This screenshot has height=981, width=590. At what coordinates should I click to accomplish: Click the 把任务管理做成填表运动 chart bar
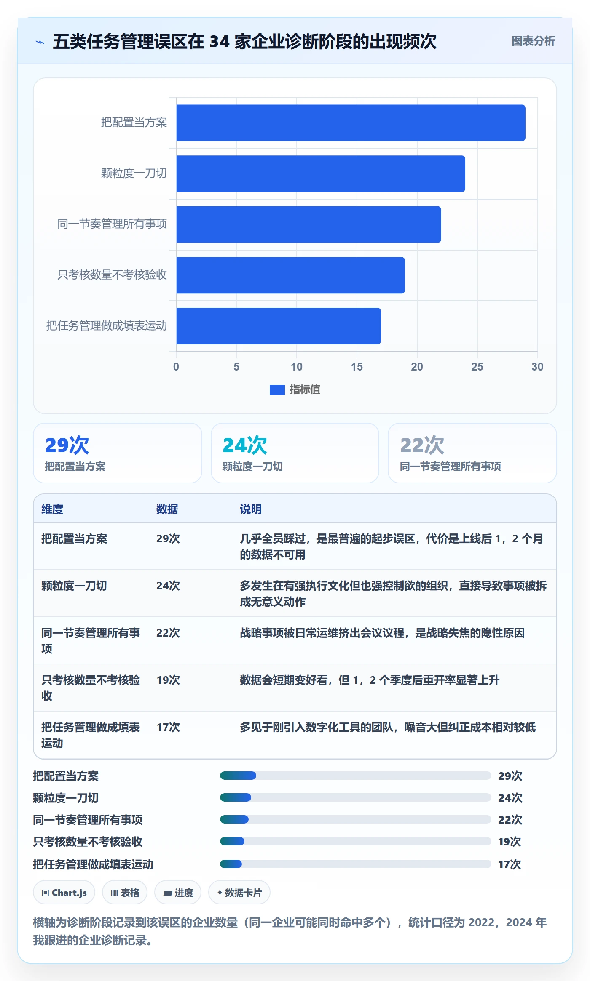tap(279, 326)
